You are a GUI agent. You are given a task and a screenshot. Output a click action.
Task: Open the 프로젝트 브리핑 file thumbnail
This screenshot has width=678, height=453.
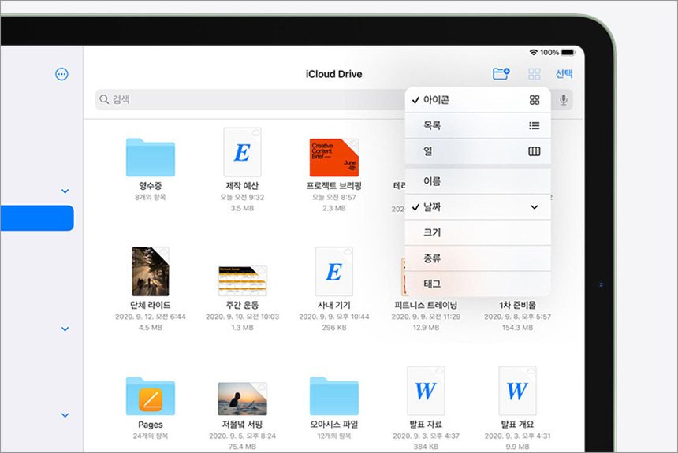pos(334,158)
